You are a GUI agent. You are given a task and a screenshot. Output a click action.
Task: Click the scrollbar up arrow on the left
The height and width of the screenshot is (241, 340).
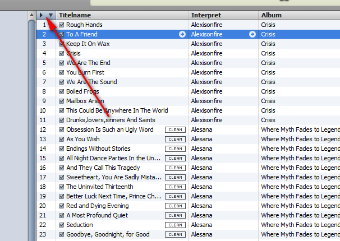(31, 15)
